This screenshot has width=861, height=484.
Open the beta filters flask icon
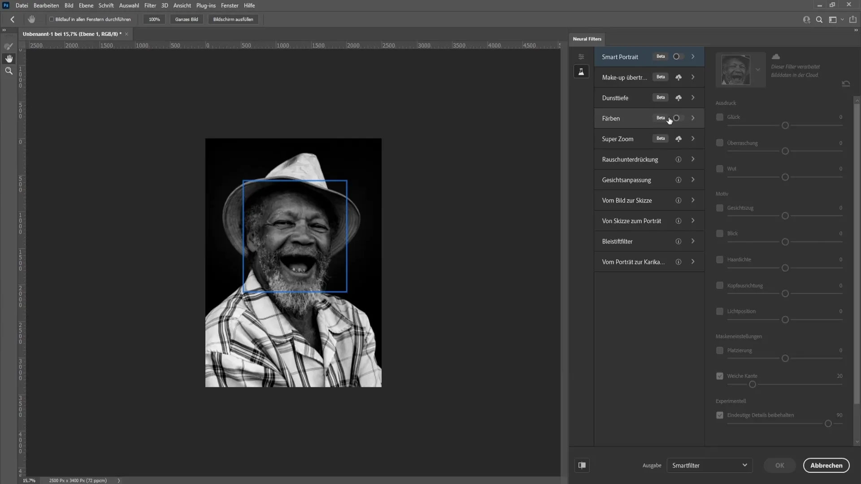[581, 72]
